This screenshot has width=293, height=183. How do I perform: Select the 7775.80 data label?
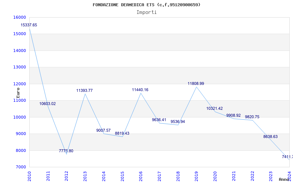click(66, 151)
